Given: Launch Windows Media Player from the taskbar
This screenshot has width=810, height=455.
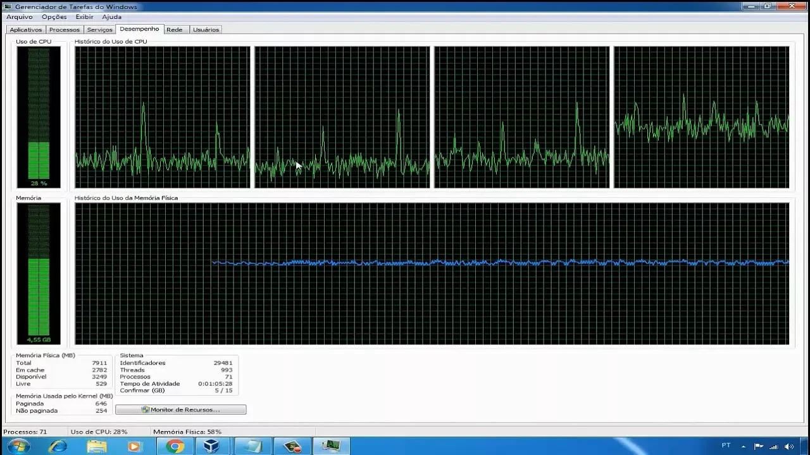Looking at the screenshot, I should click(135, 446).
